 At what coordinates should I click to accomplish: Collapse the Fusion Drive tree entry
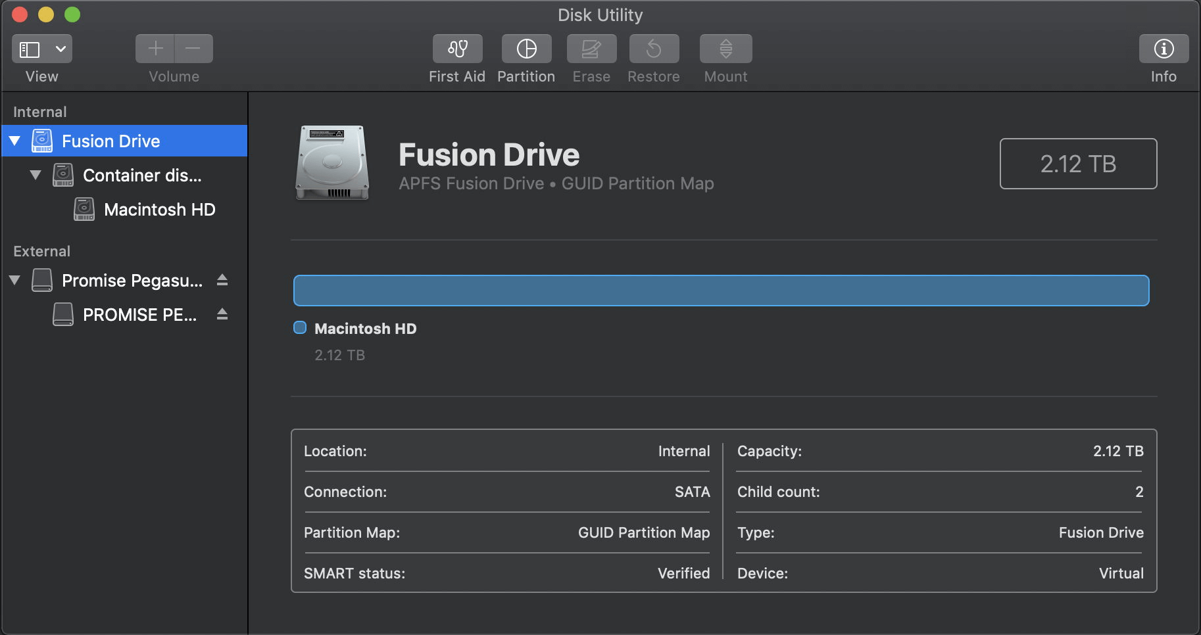point(14,141)
